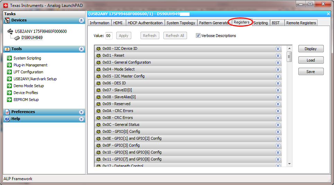The height and width of the screenshot is (185, 334).
Task: Click the EEPROM Setup arrow icon
Action: [9, 100]
